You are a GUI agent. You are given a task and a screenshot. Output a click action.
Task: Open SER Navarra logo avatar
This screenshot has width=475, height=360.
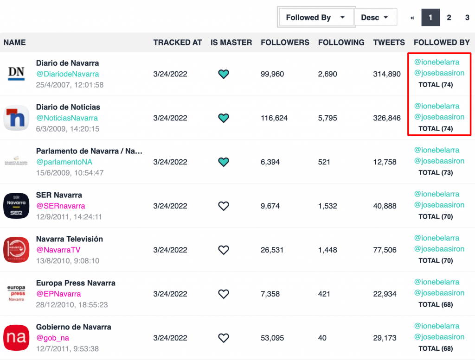click(x=16, y=206)
